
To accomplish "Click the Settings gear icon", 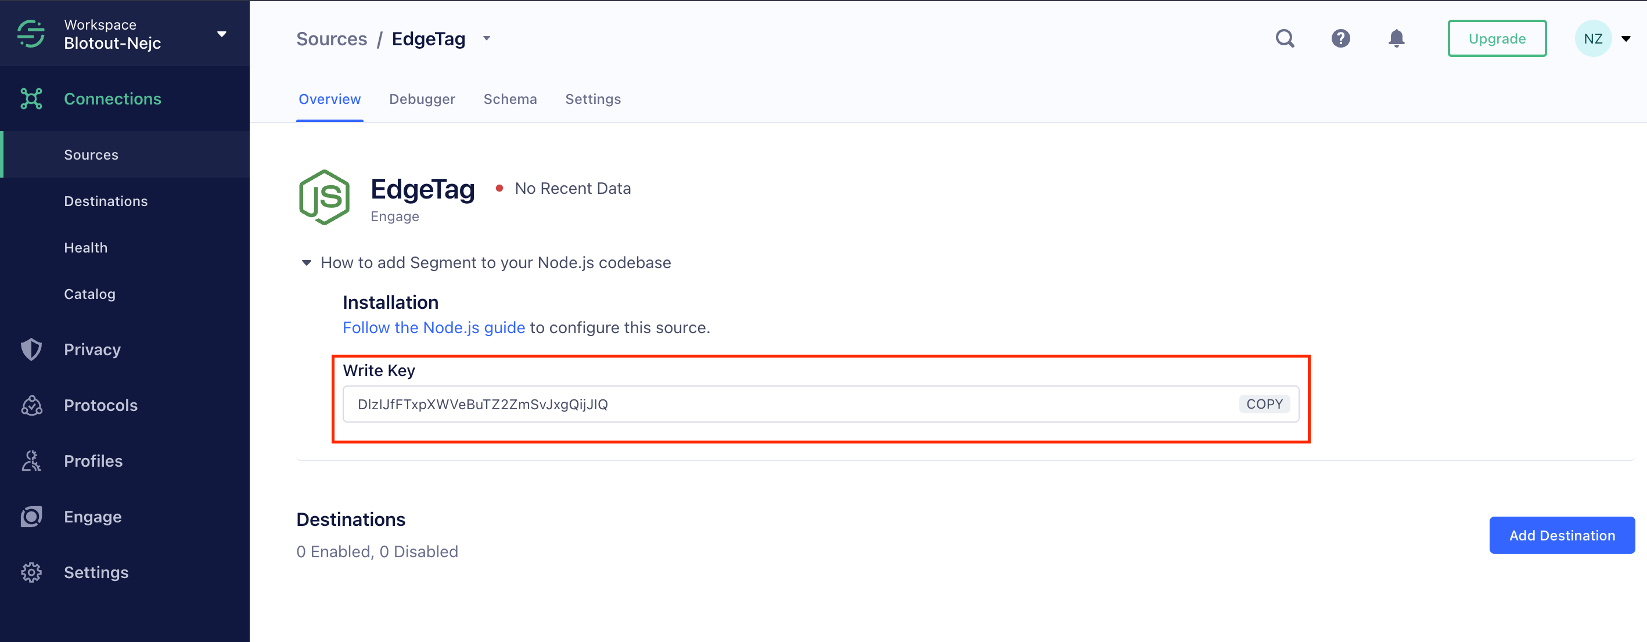I will (x=31, y=572).
